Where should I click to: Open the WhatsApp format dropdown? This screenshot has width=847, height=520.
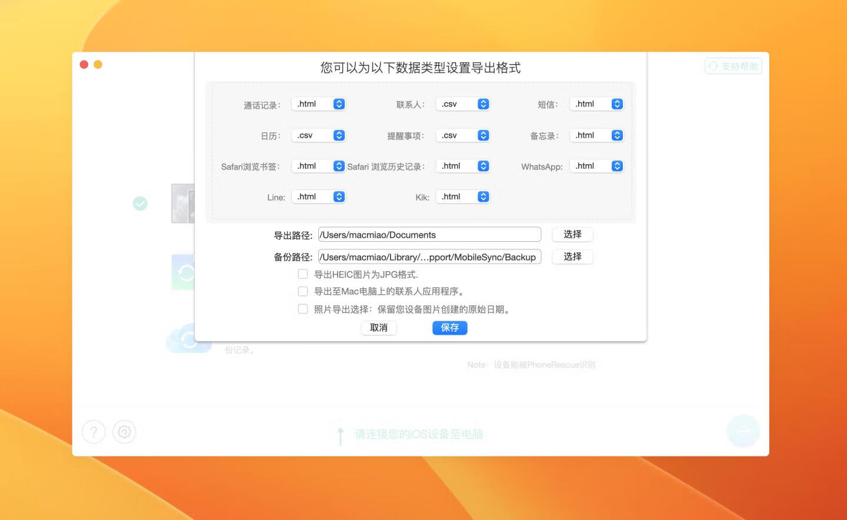[x=596, y=166]
